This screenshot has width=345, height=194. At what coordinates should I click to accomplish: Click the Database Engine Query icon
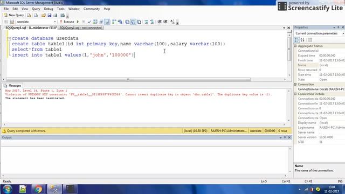tap(29, 15)
